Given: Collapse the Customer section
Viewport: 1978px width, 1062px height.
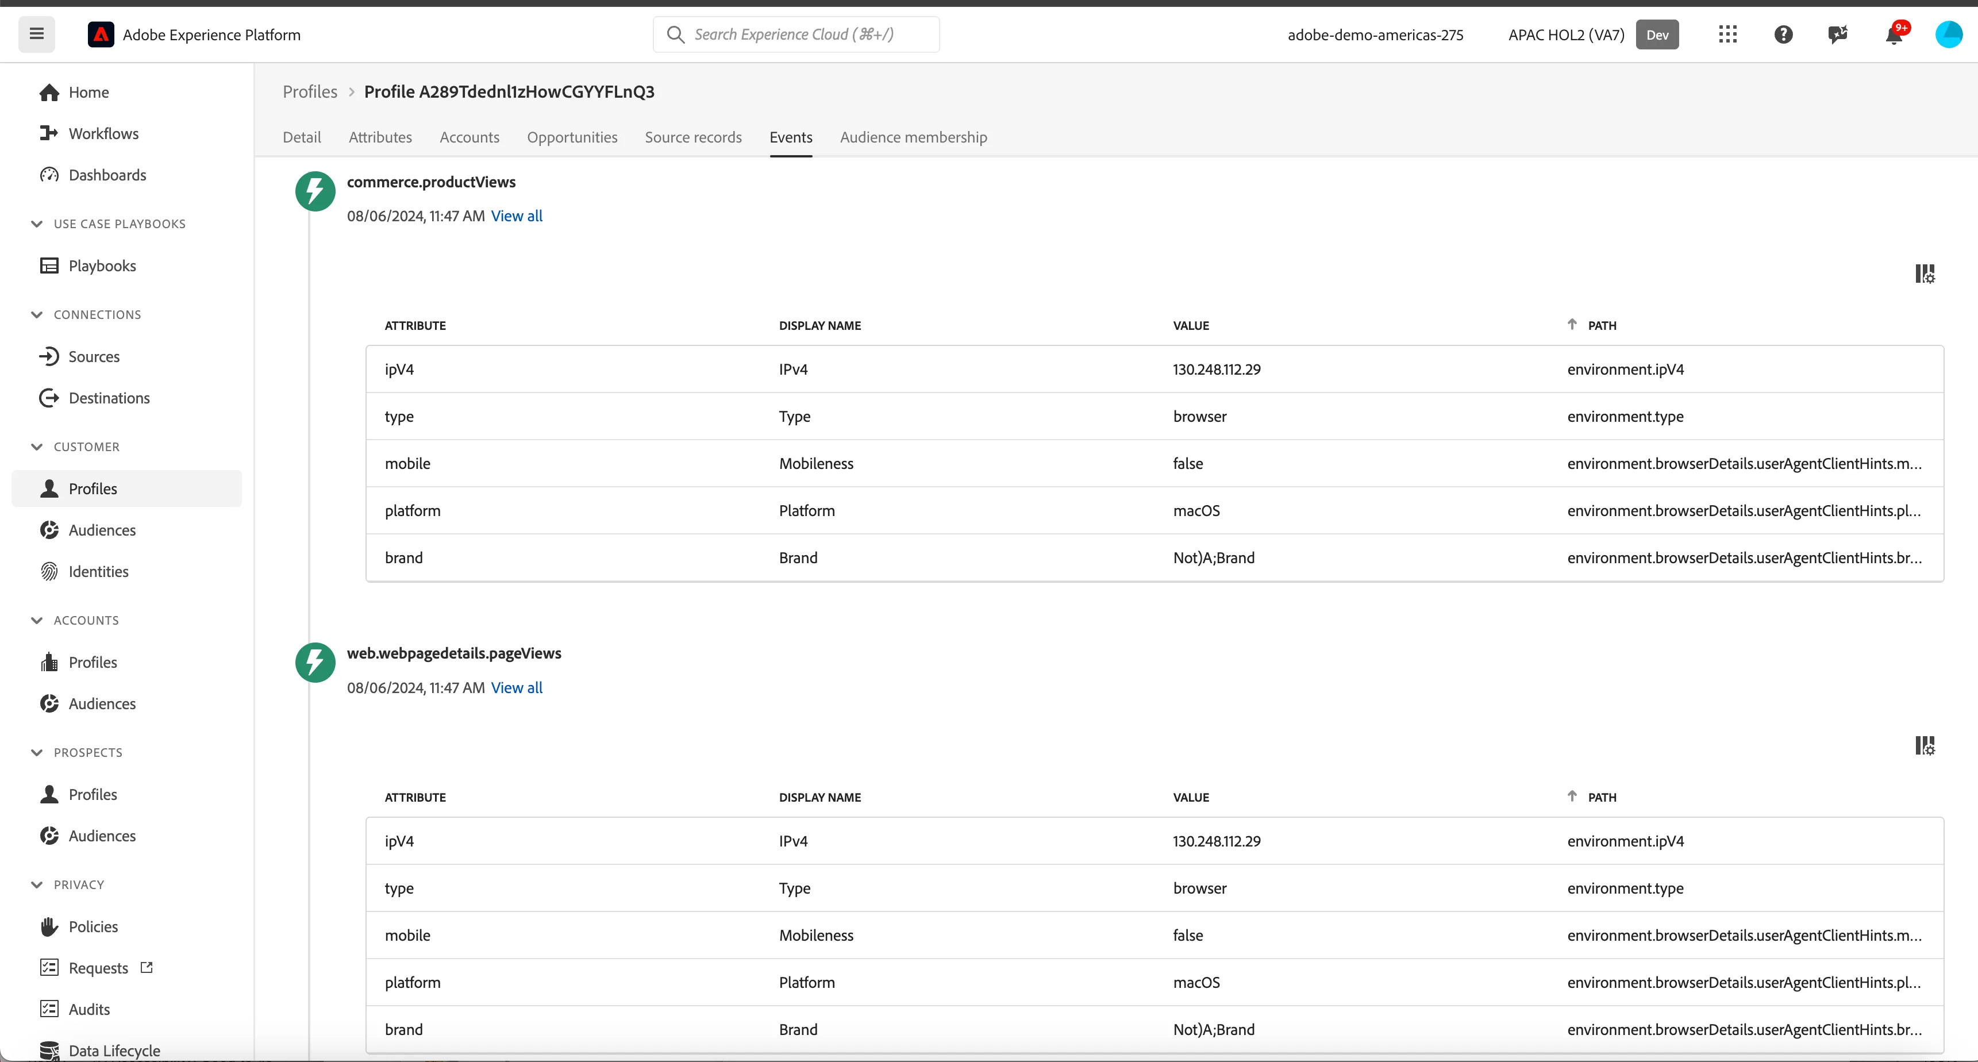Looking at the screenshot, I should (x=36, y=447).
